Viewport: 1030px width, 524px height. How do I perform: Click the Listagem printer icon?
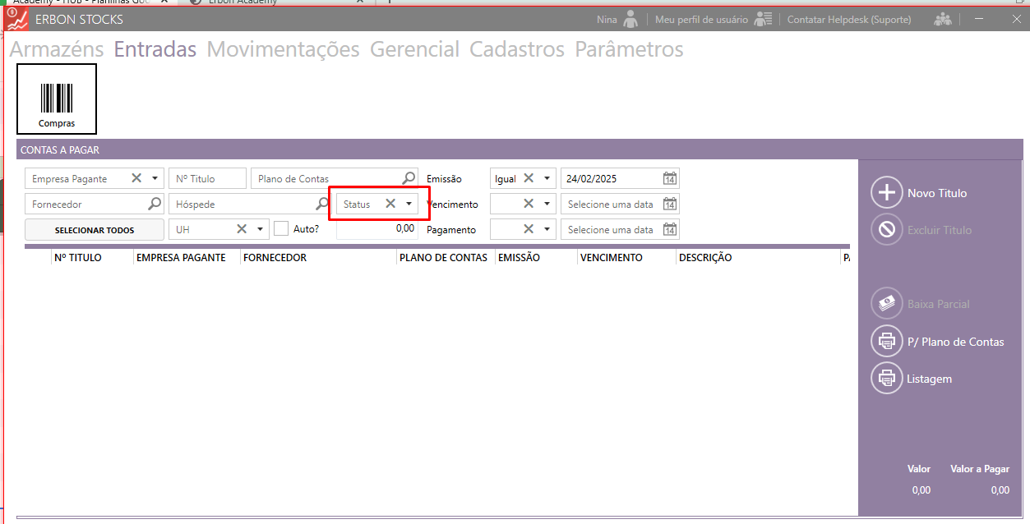tap(886, 379)
